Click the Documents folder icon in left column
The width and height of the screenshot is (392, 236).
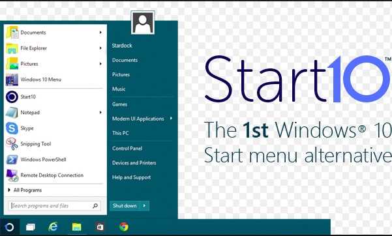pos(12,33)
